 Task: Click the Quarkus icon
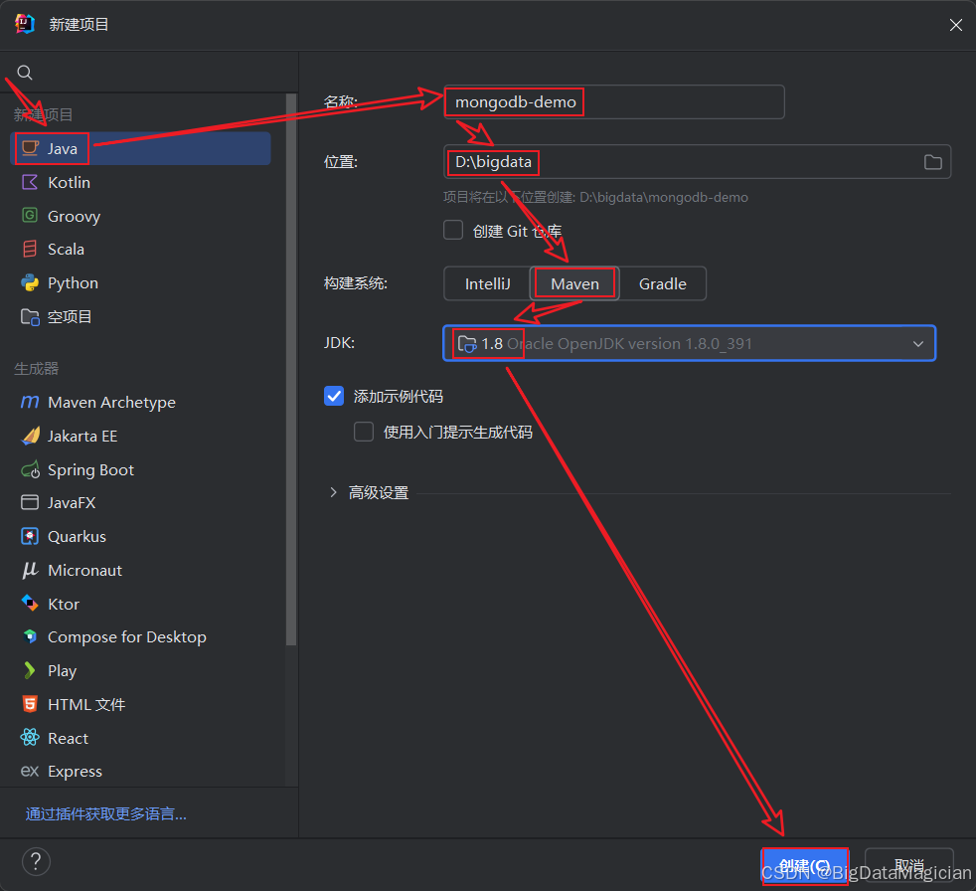[30, 536]
